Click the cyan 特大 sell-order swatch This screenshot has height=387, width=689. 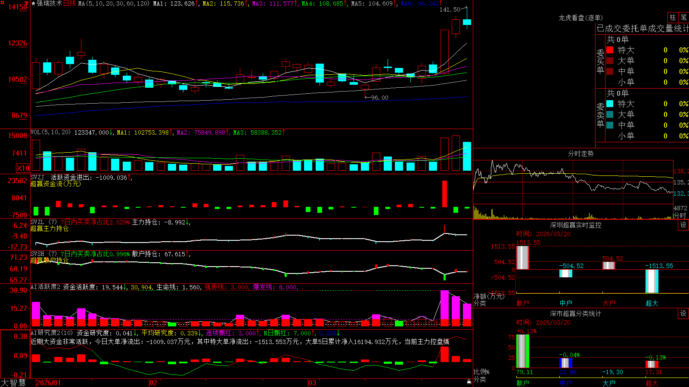point(610,104)
